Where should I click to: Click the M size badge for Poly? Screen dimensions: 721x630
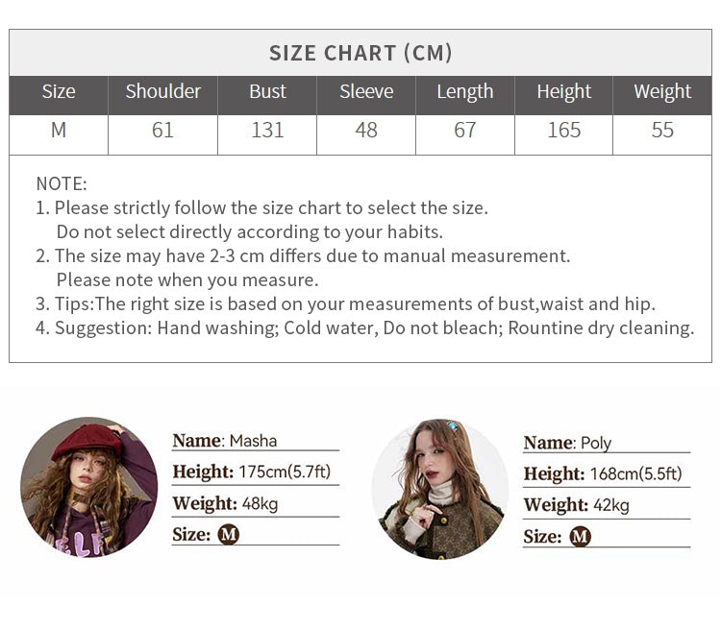click(580, 536)
